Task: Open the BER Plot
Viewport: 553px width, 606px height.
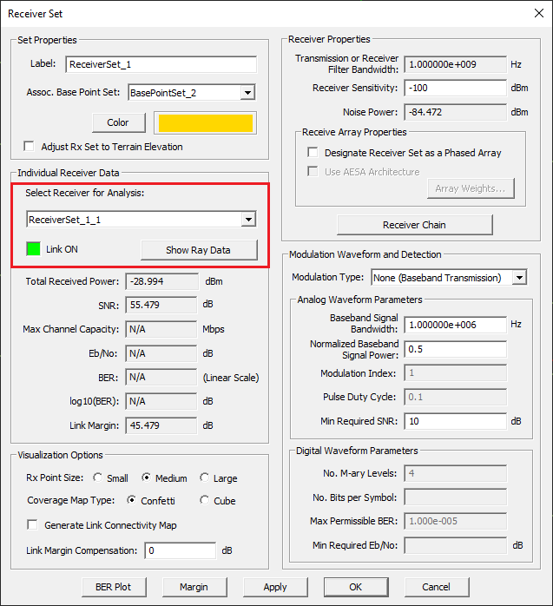Action: click(114, 587)
